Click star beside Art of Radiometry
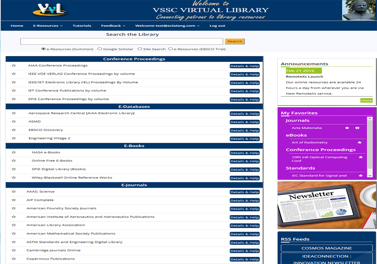This screenshot has height=264, width=377. tap(360, 142)
